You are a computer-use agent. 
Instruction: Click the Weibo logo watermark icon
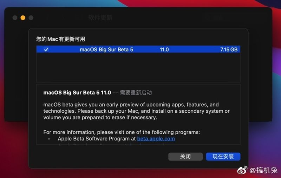242,170
